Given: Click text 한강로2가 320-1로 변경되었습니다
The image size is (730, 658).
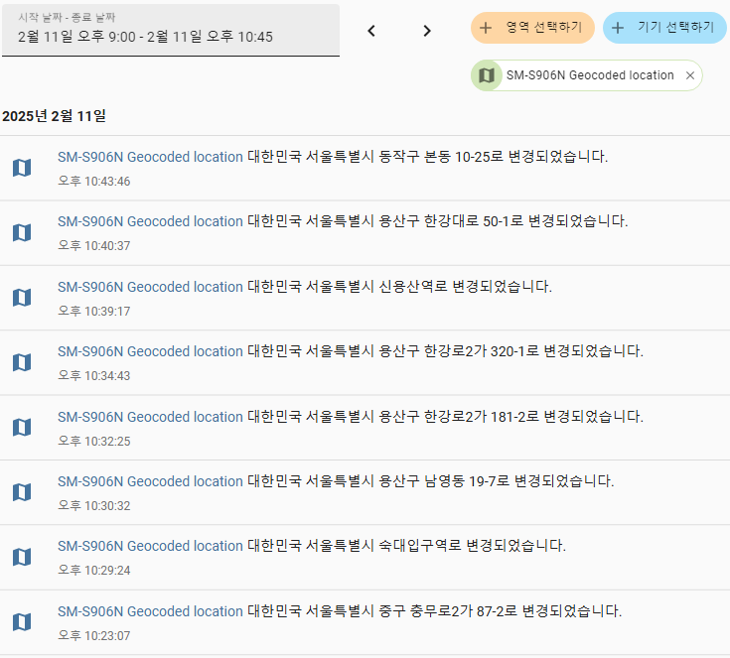Looking at the screenshot, I should pyautogui.click(x=533, y=351).
